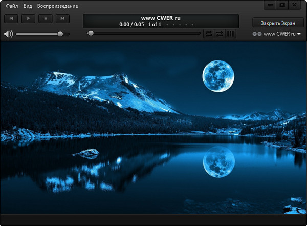307x226 pixels.
Task: Go back with the left arrow circle icon
Action: [254, 34]
